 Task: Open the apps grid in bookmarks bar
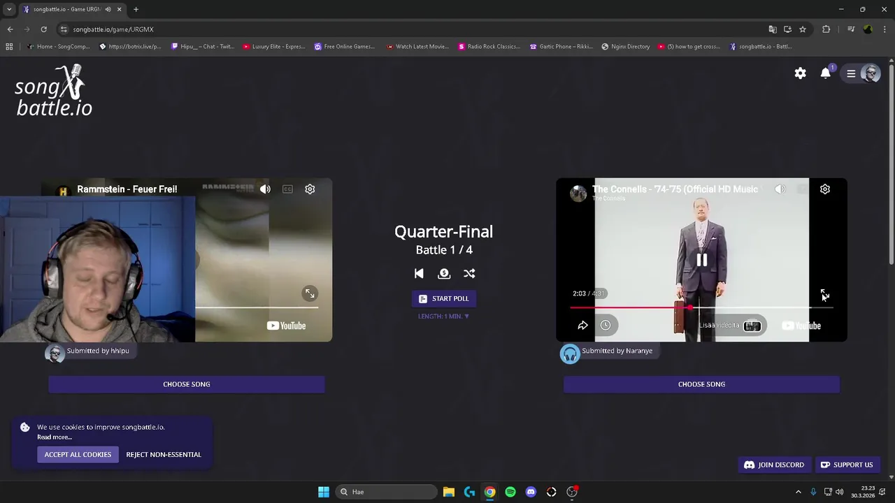9,47
